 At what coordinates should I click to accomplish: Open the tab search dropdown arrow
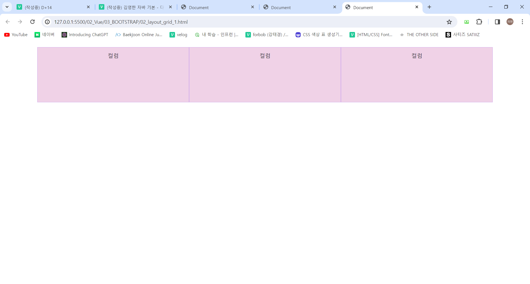click(x=7, y=7)
